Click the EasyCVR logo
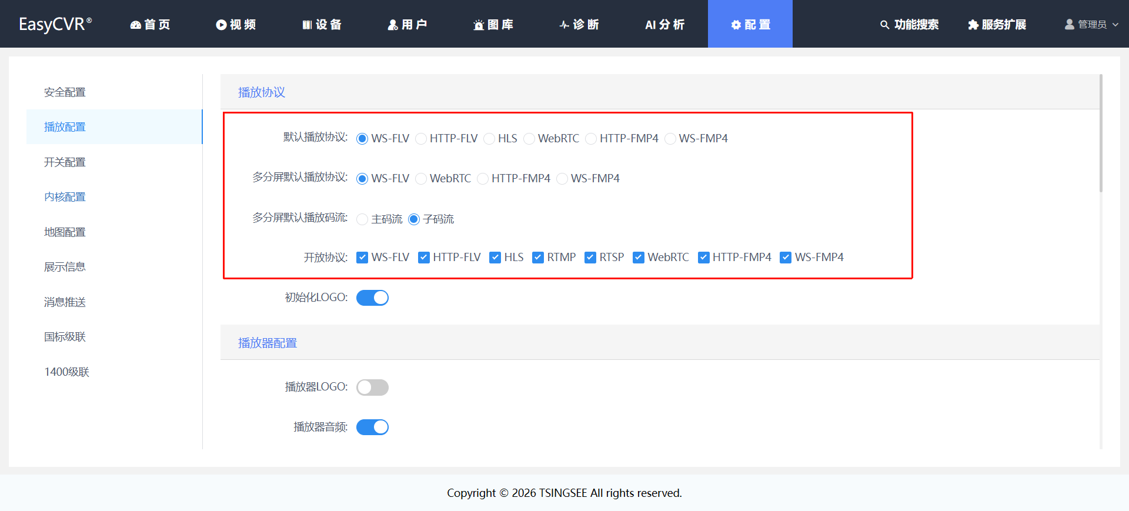This screenshot has height=511, width=1129. pos(55,24)
